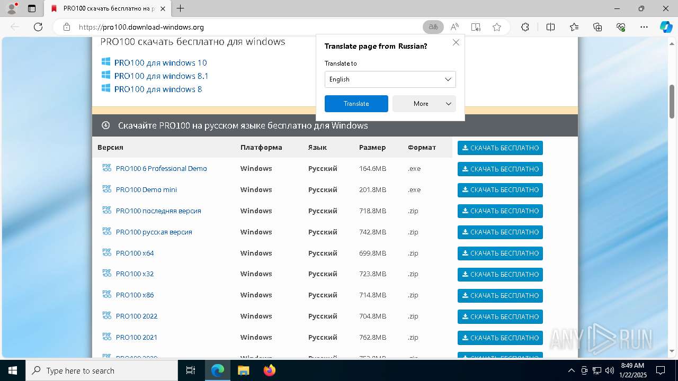Image resolution: width=678 pixels, height=381 pixels.
Task: Download PRO100 Demo mini
Action: pyautogui.click(x=500, y=190)
